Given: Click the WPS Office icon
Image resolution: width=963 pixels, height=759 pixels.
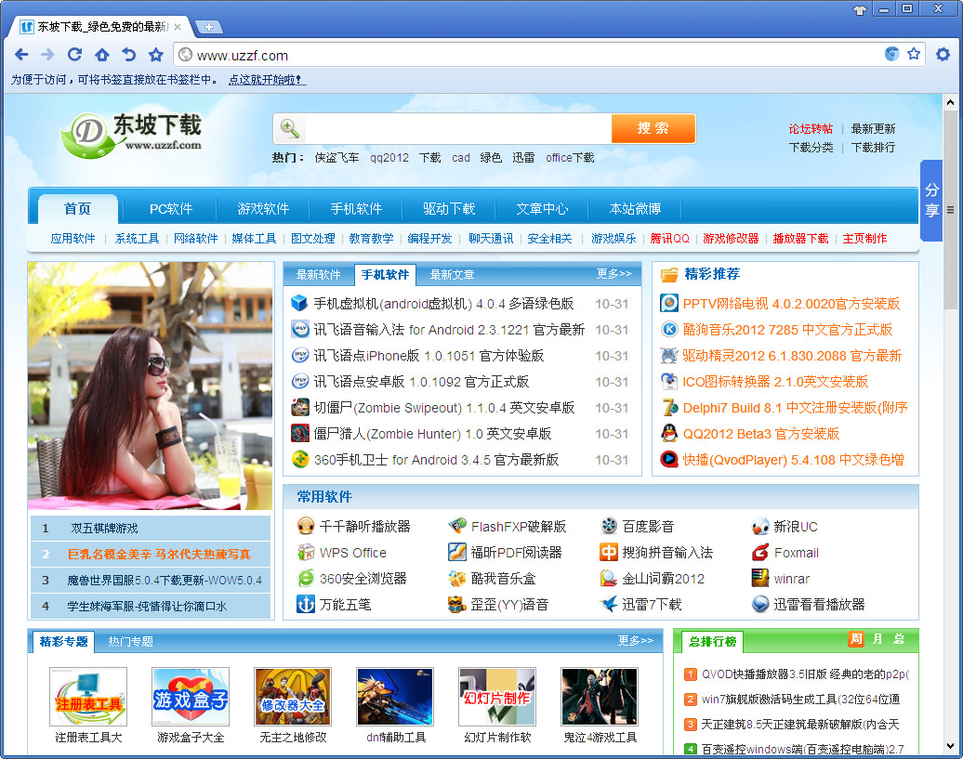Looking at the screenshot, I should 306,552.
